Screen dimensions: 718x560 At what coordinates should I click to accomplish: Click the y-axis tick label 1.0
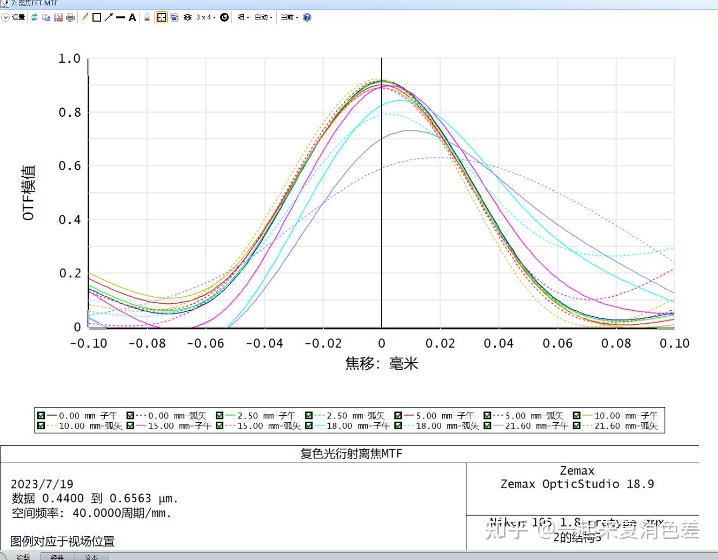69,58
